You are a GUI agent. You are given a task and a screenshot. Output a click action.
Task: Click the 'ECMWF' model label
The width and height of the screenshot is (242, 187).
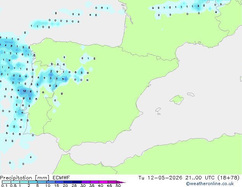[x=61, y=178]
